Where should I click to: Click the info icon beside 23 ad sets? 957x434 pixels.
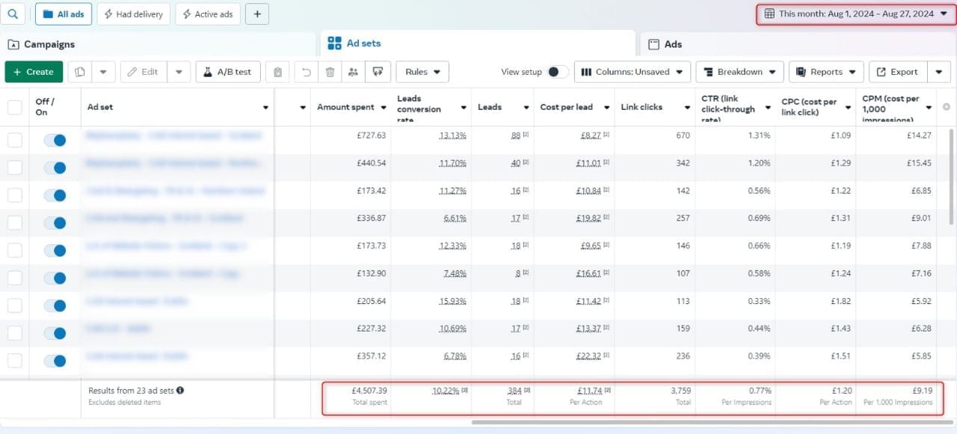[x=180, y=390]
